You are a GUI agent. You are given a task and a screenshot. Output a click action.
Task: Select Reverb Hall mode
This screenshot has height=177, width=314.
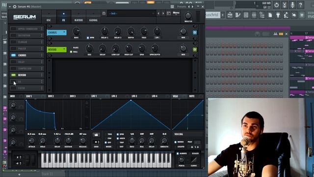(71, 52)
